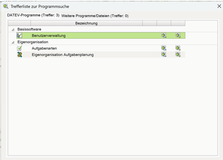The height and width of the screenshot is (160, 223).
Task: Open the Weitere Programme/Dateien tab
Action: pyautogui.click(x=95, y=16)
